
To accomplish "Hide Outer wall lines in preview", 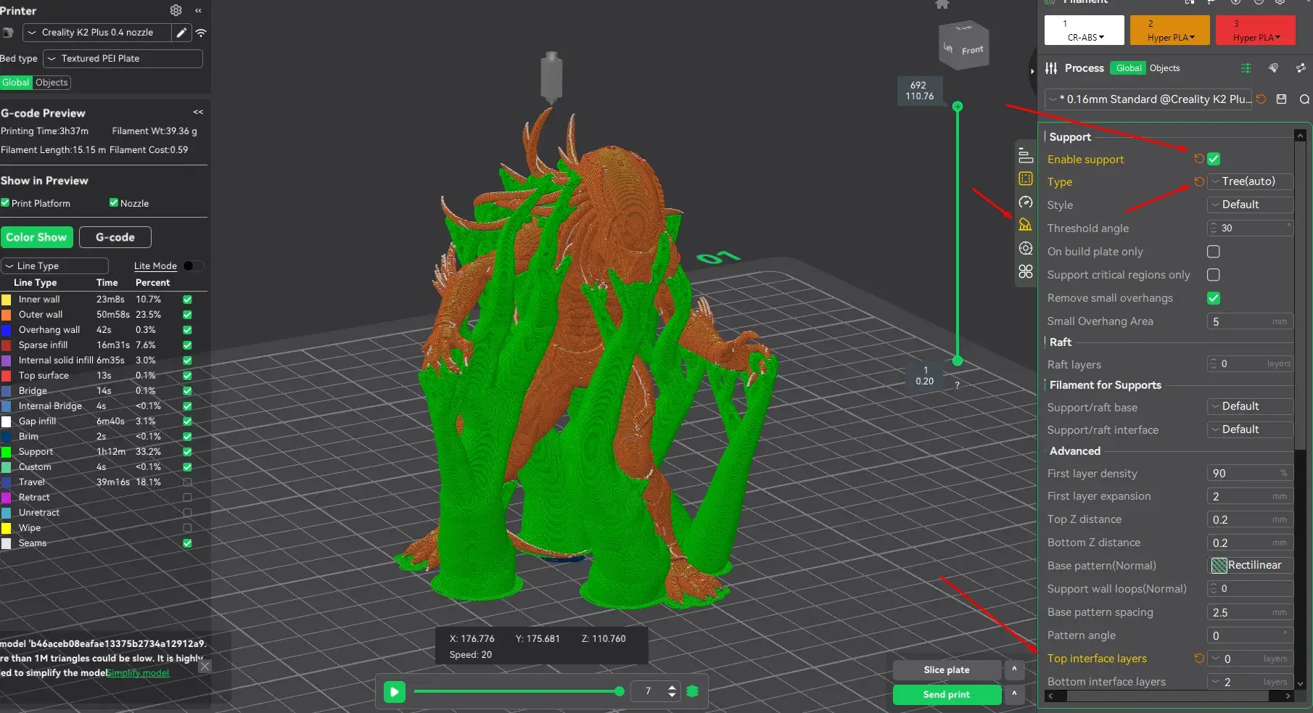I will click(x=187, y=315).
